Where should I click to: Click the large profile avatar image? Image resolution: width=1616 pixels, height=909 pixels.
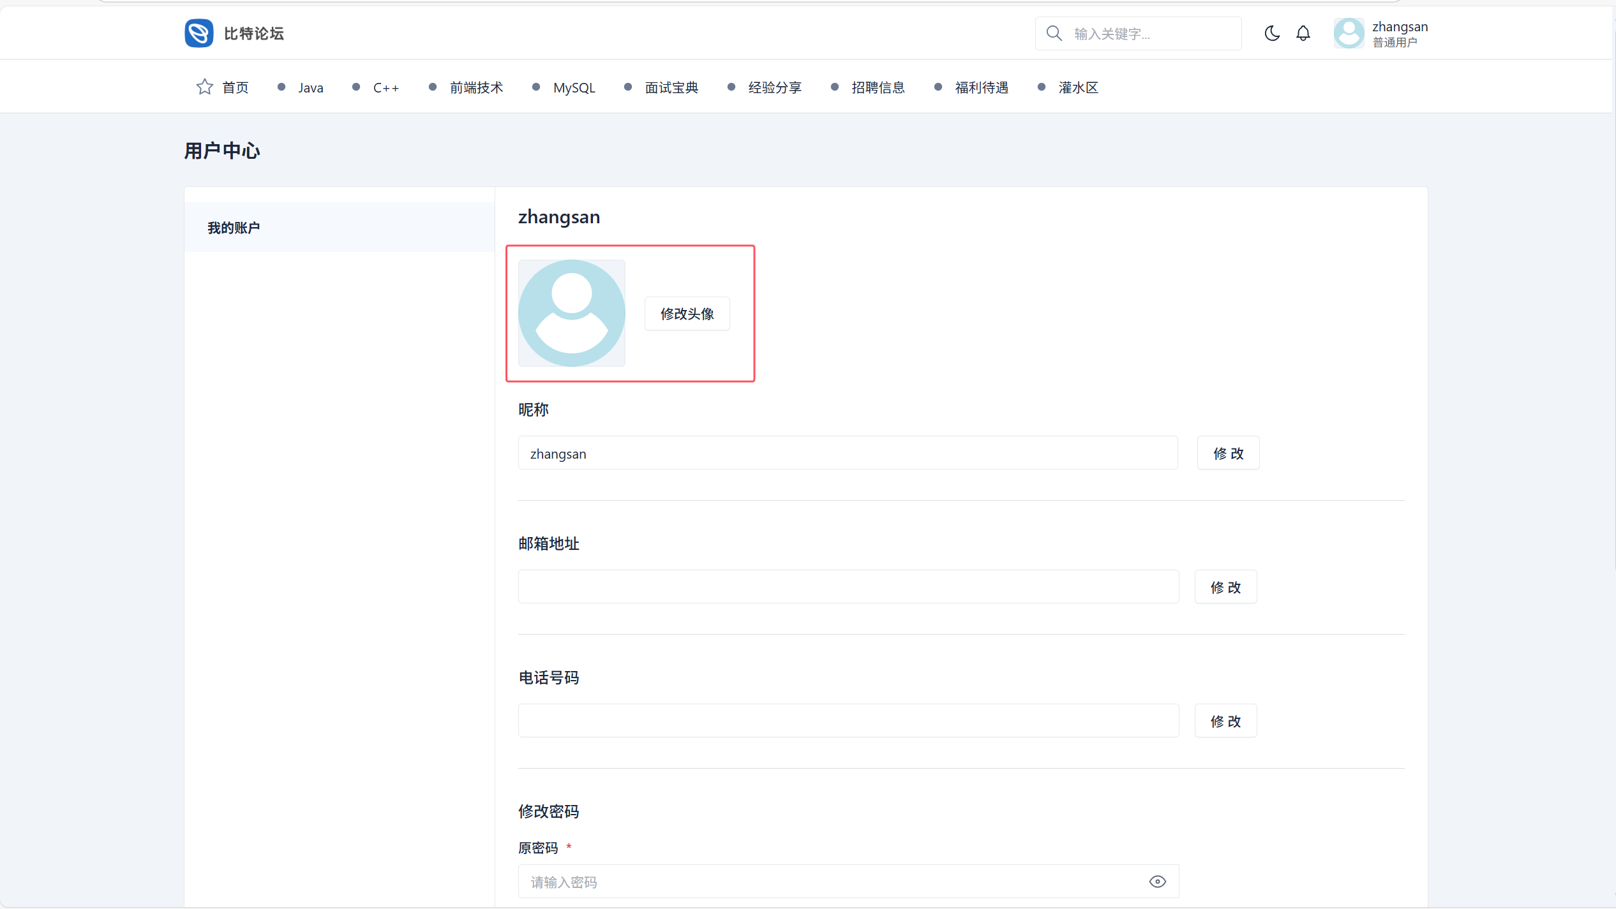pyautogui.click(x=571, y=313)
